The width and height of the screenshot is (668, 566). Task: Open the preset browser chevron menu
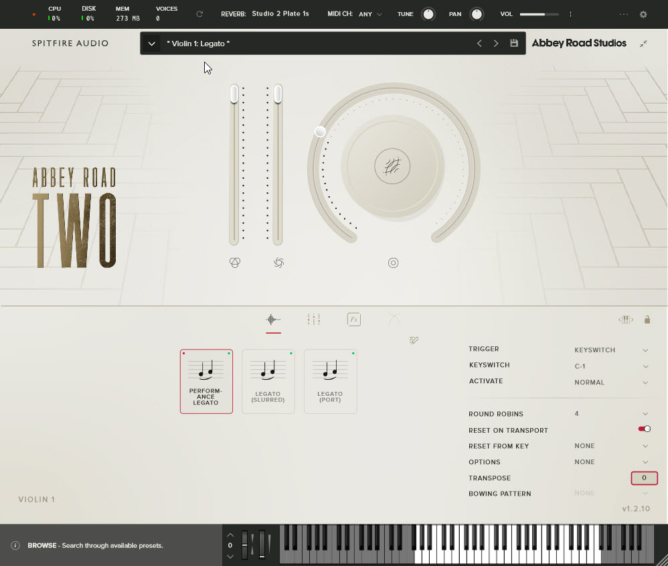coord(152,44)
